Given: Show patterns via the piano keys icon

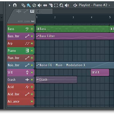Looking at the screenshot, I should click(x=32, y=11).
